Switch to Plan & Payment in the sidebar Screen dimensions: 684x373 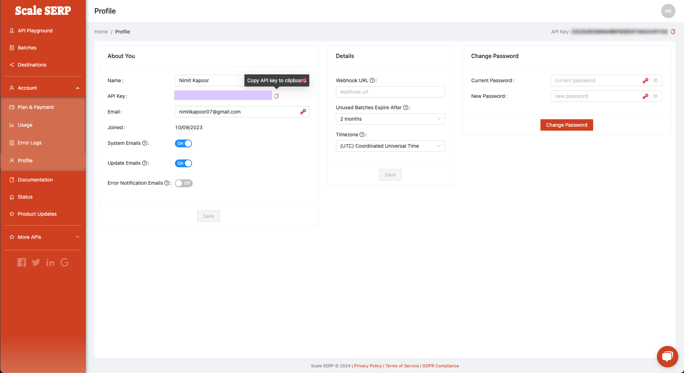(x=35, y=107)
